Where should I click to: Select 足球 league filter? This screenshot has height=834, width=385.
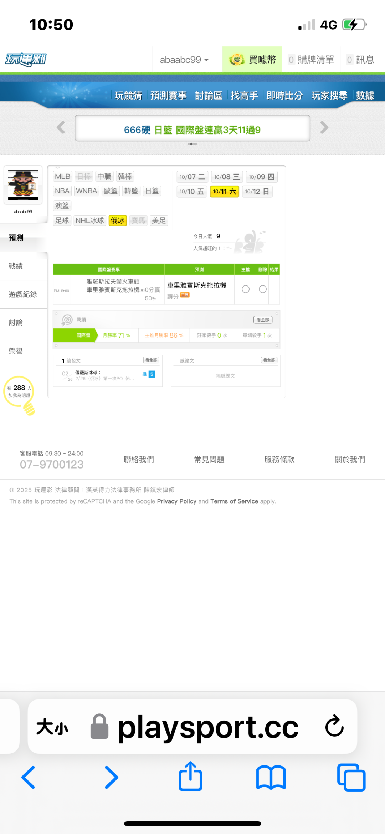[62, 221]
